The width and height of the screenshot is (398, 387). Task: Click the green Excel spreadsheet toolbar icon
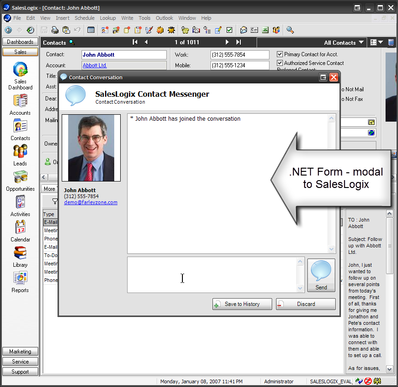[x=265, y=30]
